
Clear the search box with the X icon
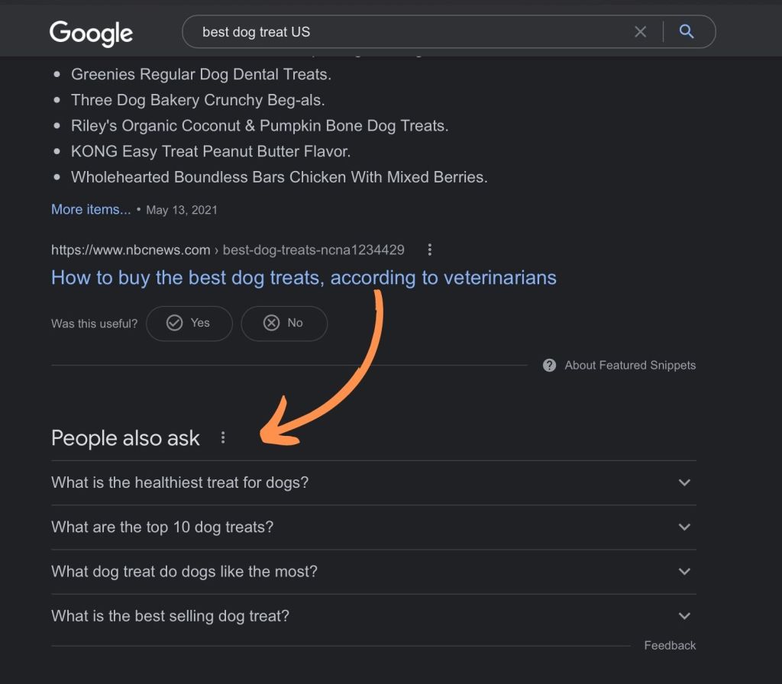[641, 32]
